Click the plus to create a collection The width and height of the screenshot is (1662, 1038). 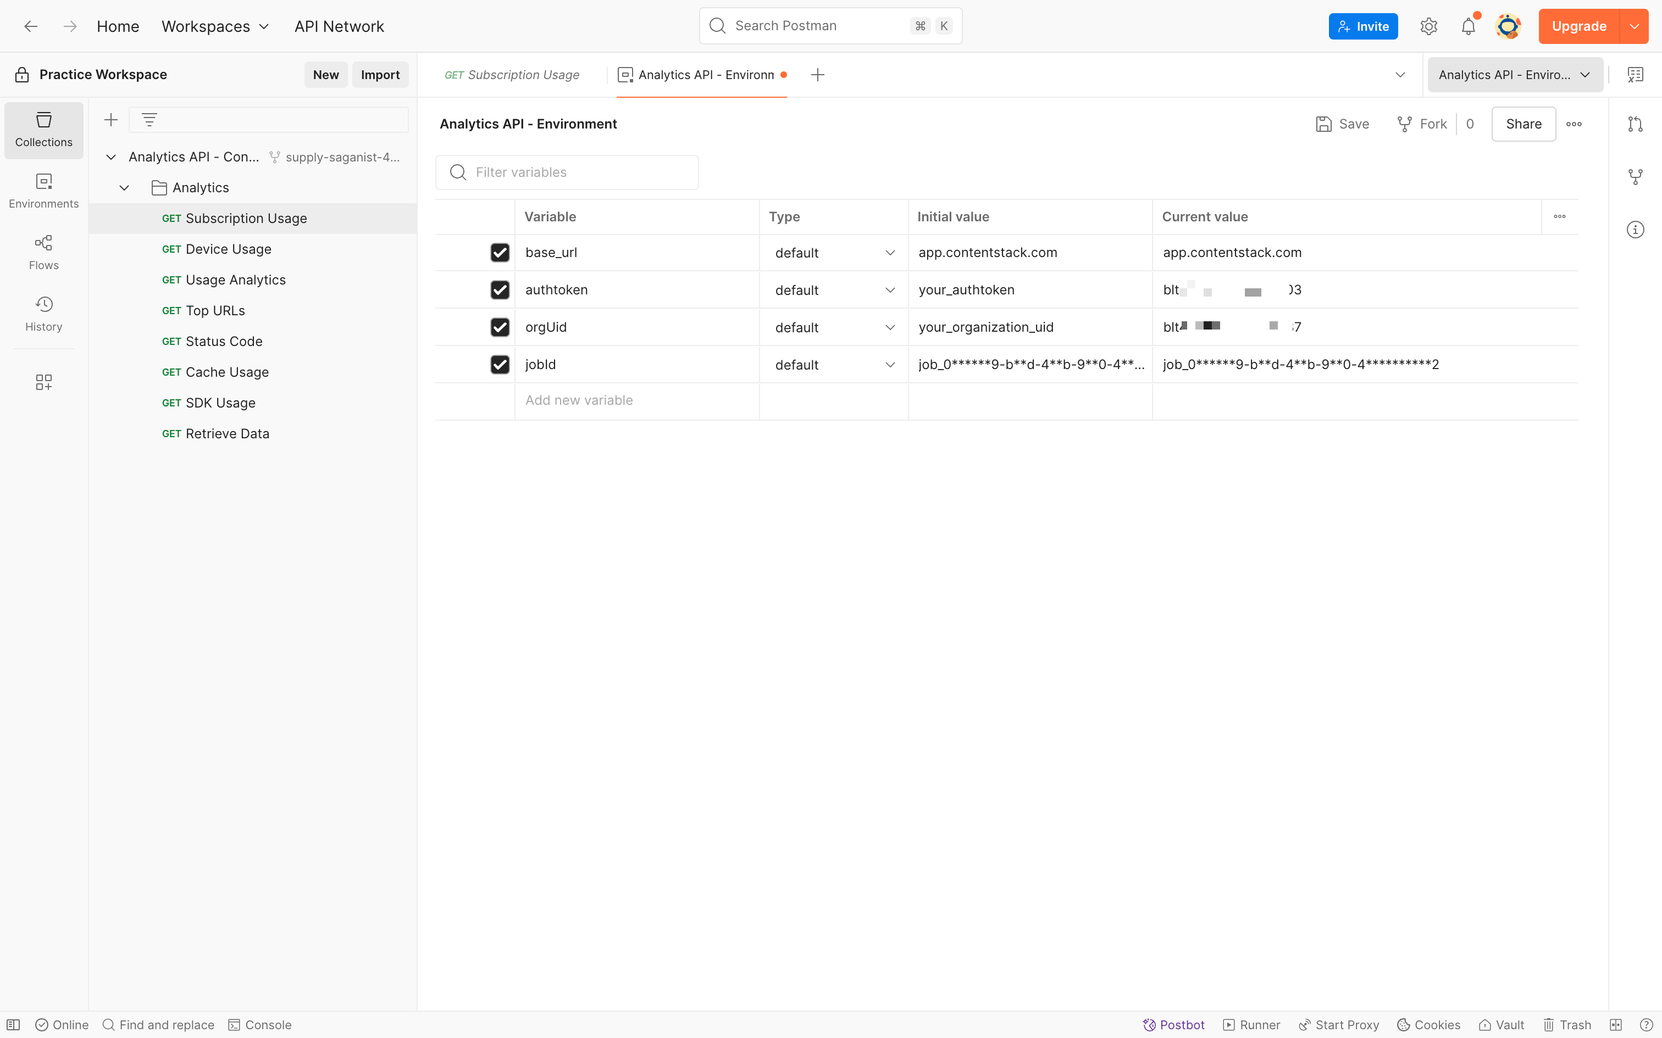click(111, 120)
